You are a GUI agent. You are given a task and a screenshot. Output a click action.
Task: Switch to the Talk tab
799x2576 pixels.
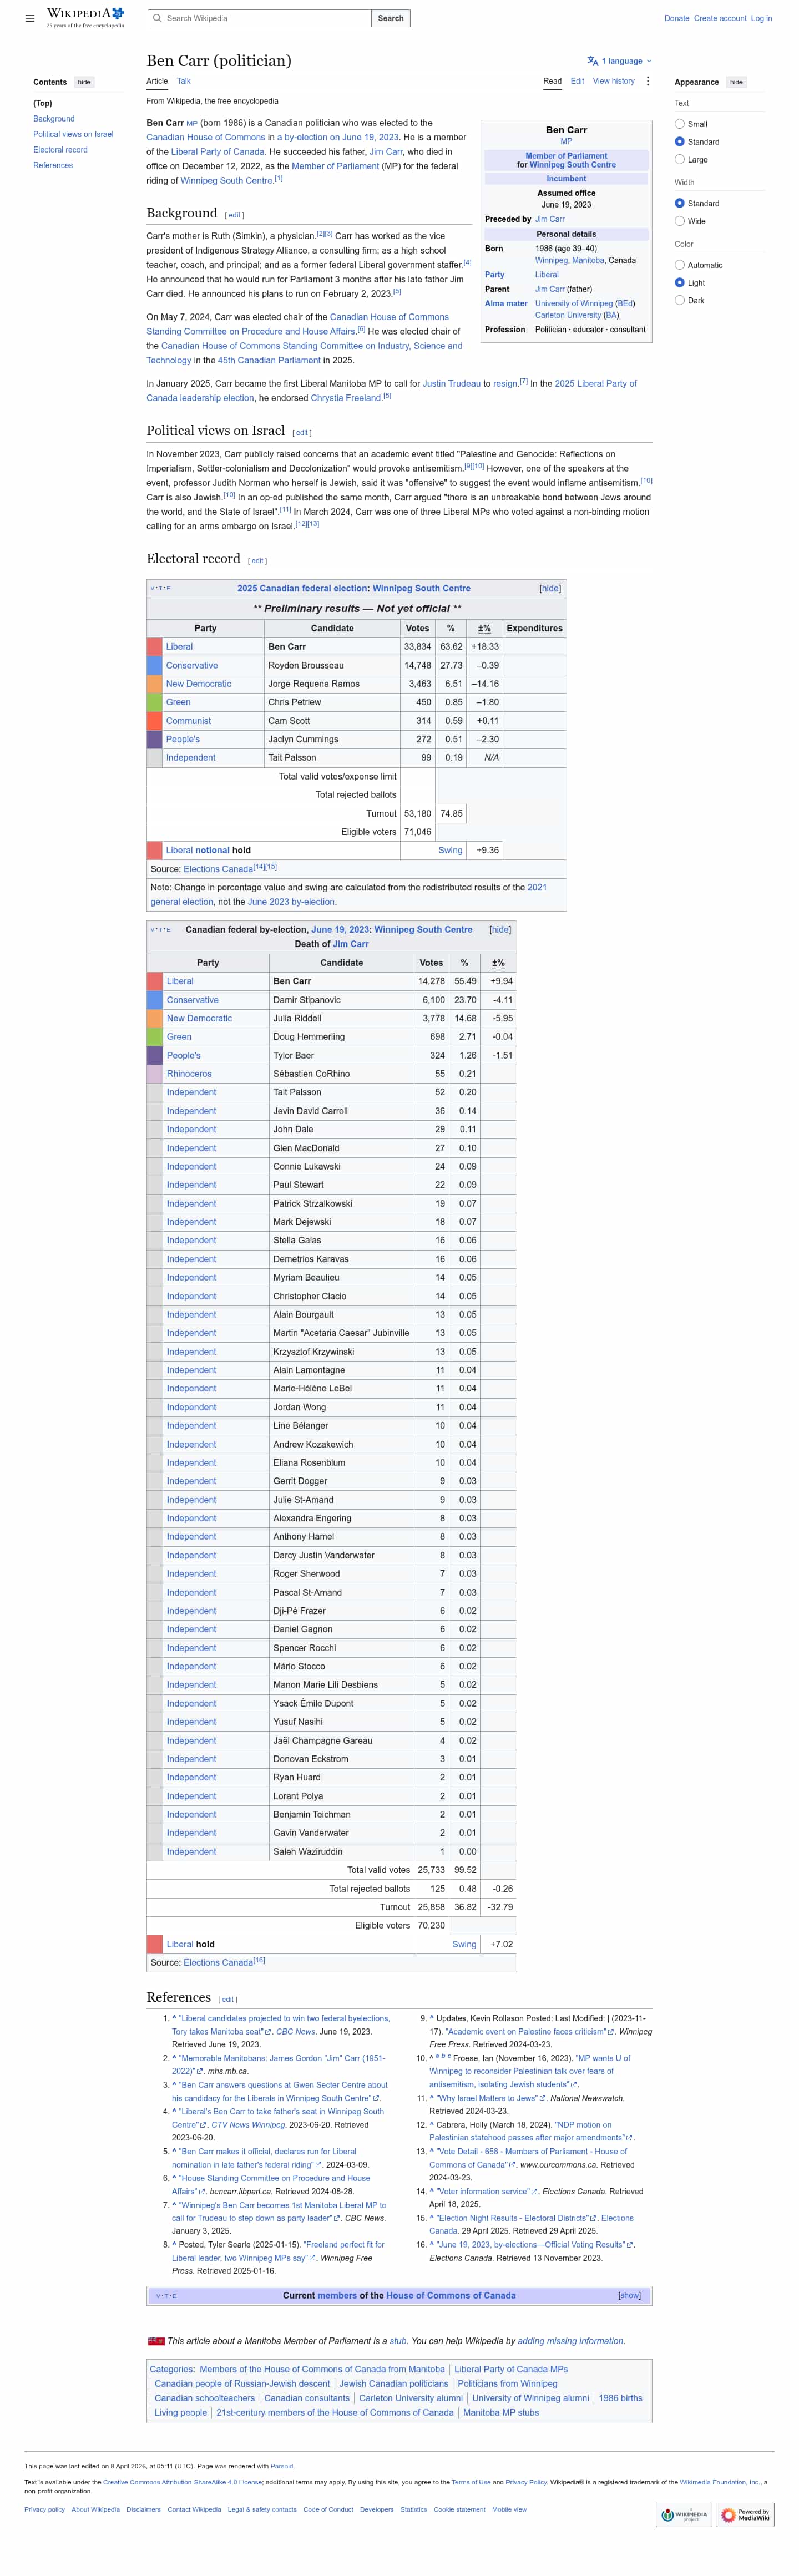[184, 81]
